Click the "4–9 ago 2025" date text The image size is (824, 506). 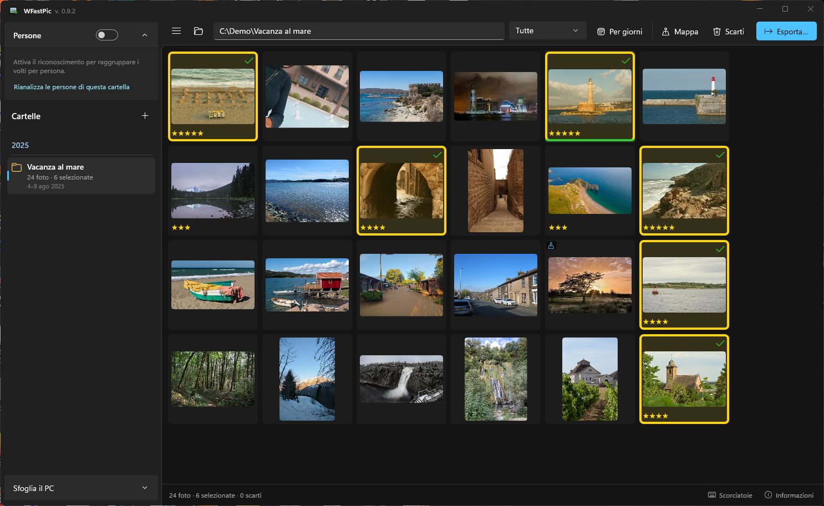tap(45, 186)
